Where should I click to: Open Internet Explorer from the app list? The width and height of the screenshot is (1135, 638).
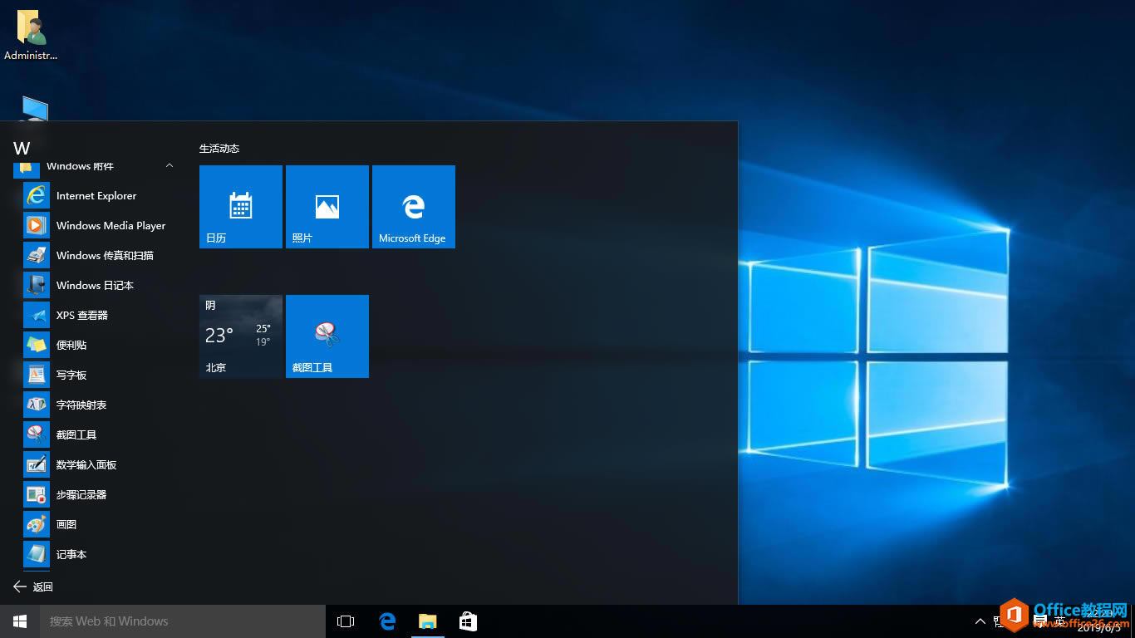[96, 196]
